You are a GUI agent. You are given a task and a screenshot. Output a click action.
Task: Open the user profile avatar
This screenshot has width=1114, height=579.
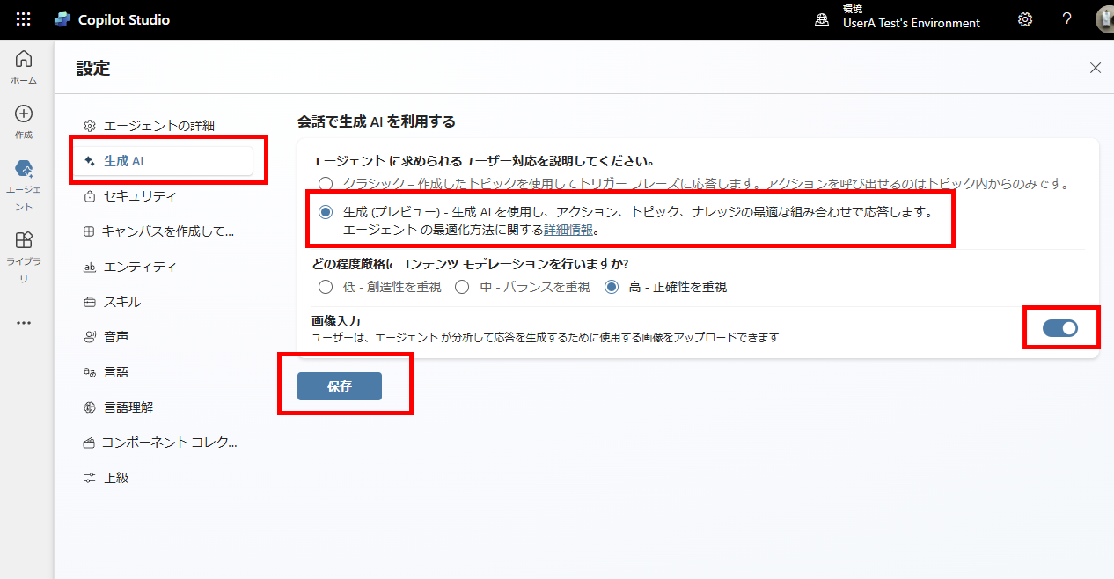point(1104,19)
